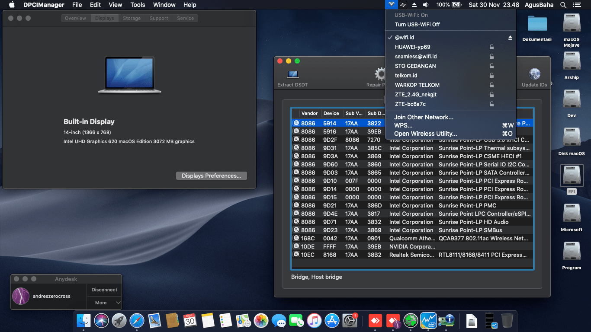Open the Tools menu in the menu bar
The width and height of the screenshot is (591, 332).
coord(138,5)
